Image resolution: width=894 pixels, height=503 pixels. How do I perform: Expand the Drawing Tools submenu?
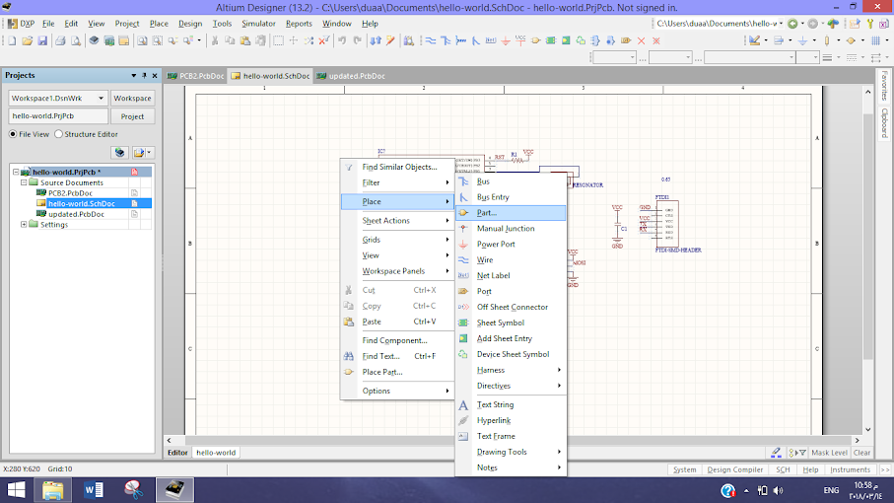559,452
